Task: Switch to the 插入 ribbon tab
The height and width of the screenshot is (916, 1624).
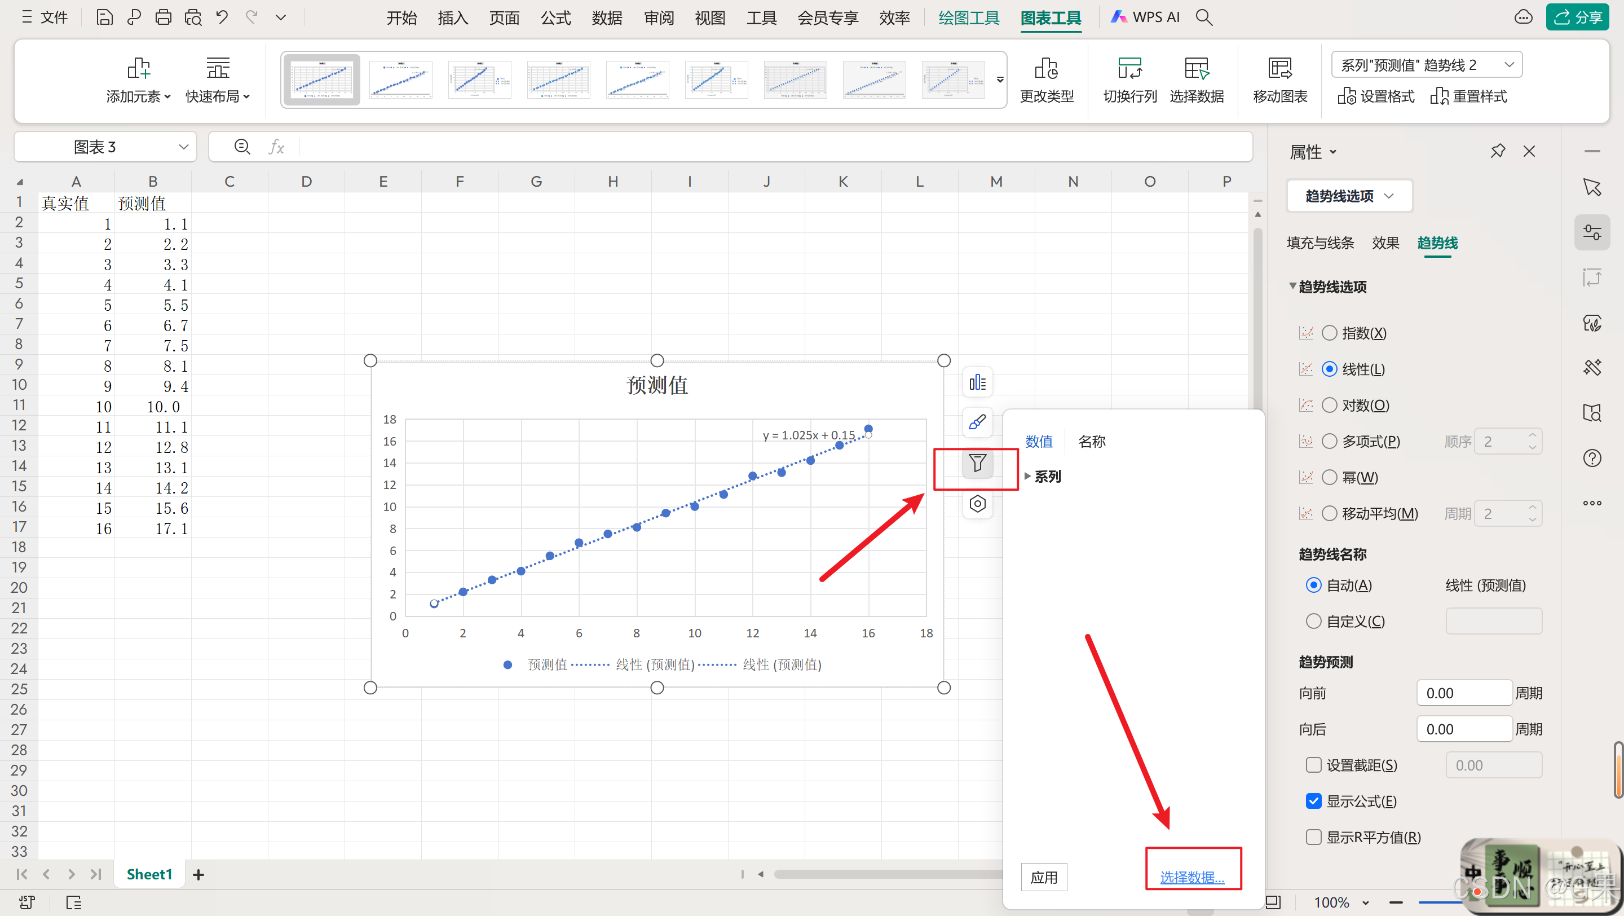Action: point(453,17)
